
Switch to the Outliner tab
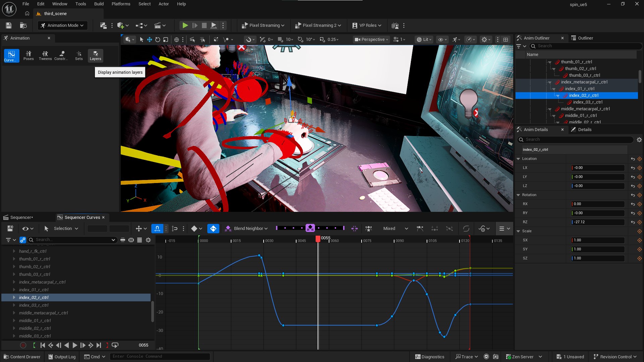pyautogui.click(x=585, y=38)
